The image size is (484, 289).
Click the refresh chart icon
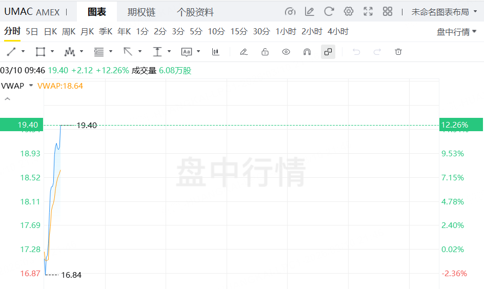coord(329,12)
